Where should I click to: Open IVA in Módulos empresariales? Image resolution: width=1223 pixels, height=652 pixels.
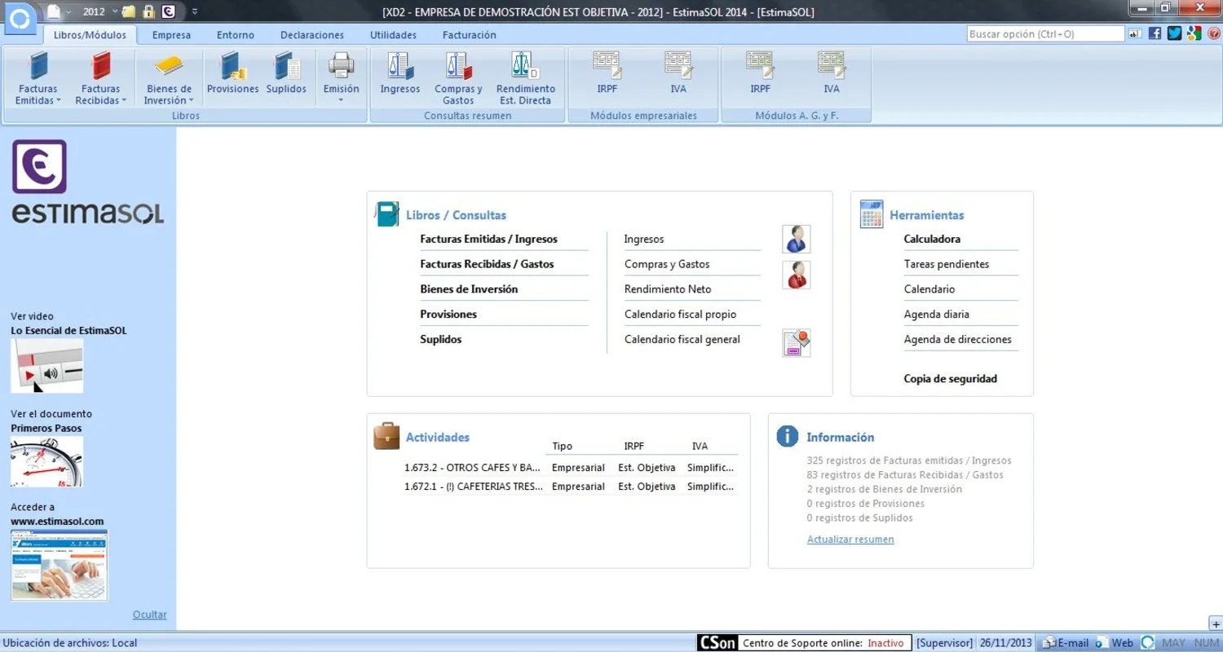[x=678, y=74]
